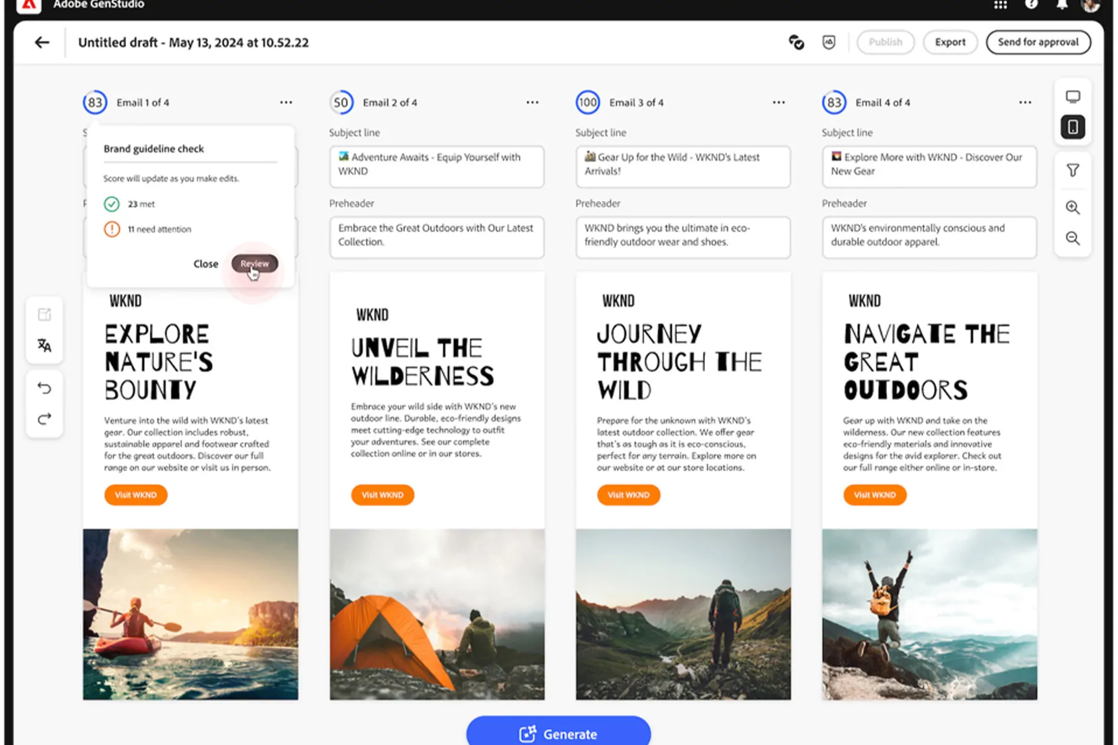Redo the last change

point(44,419)
